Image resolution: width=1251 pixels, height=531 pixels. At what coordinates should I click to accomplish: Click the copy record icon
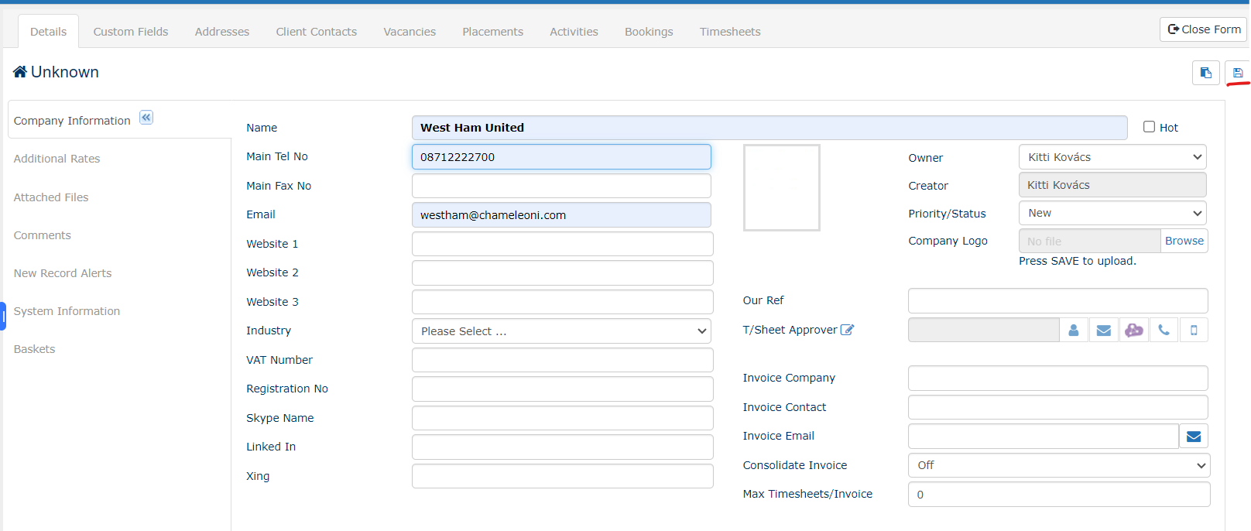point(1205,73)
